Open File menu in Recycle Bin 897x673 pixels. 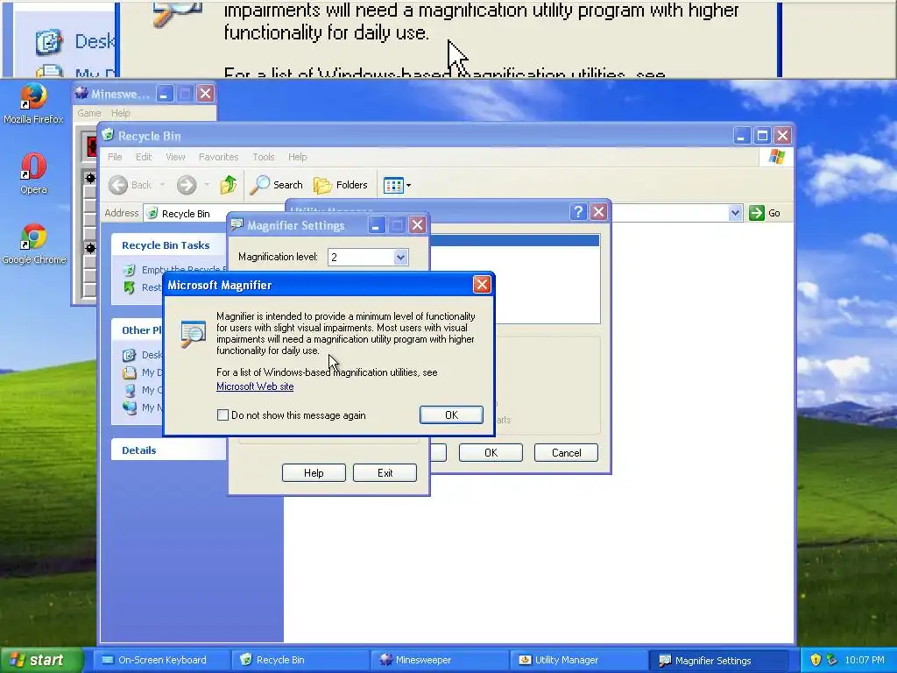tap(115, 157)
